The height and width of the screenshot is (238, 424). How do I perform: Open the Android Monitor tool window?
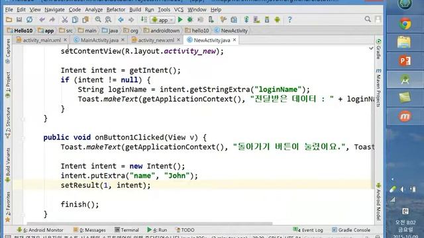tap(40, 230)
